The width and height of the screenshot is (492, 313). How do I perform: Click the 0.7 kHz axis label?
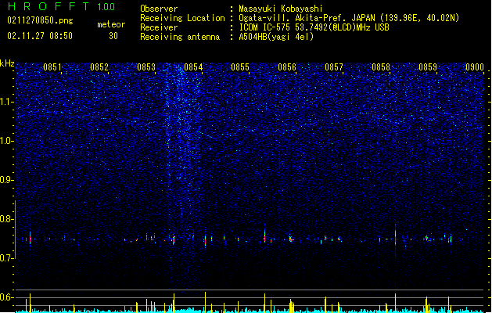click(x=7, y=258)
